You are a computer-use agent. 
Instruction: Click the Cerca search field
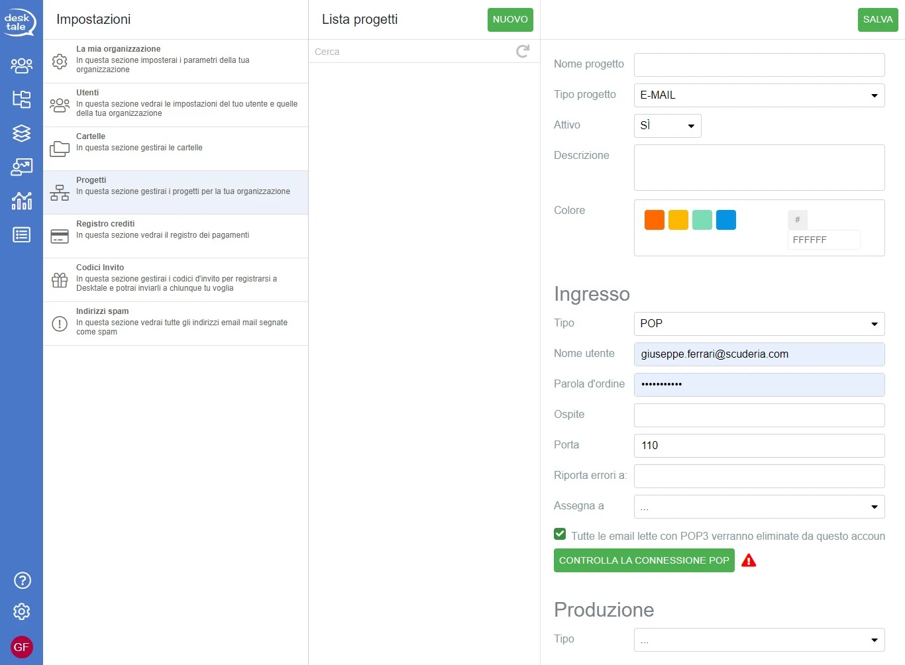413,52
